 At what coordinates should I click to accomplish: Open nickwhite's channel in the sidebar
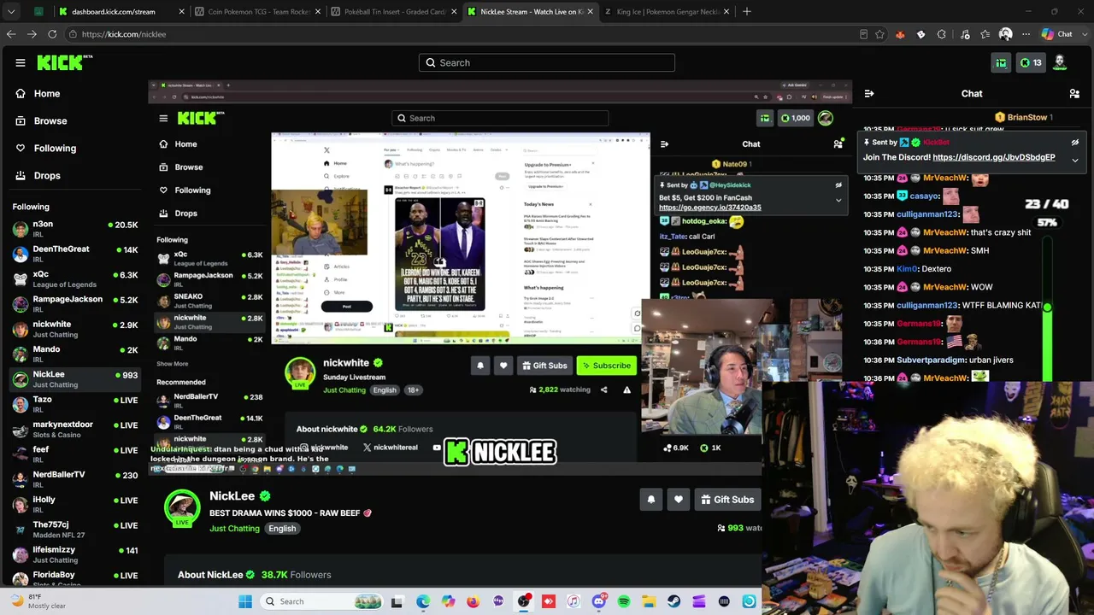[x=74, y=329]
